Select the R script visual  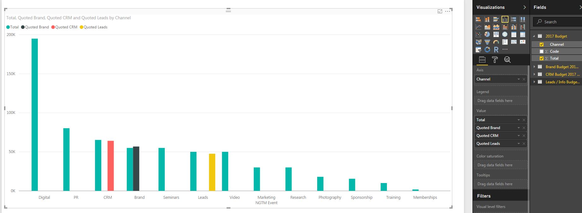pyautogui.click(x=496, y=50)
